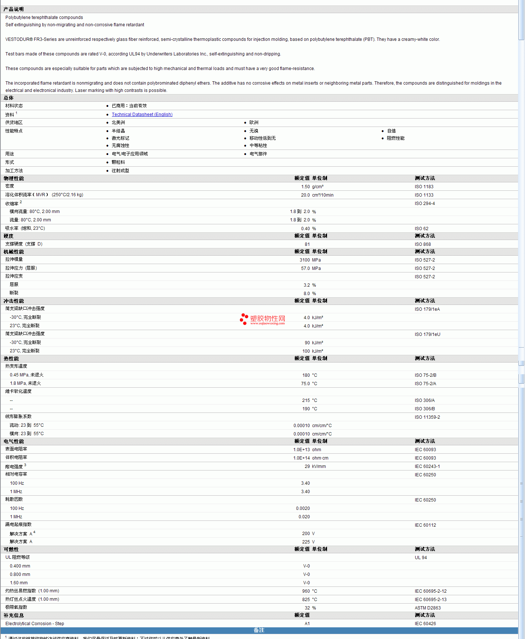
Task: Click the ISO 179/1eU cell
Action: pyautogui.click(x=427, y=334)
